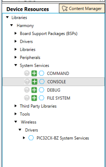The image size is (106, 167).
Task: Click the hexagon module icon beside DEBUG
Action: click(42, 90)
